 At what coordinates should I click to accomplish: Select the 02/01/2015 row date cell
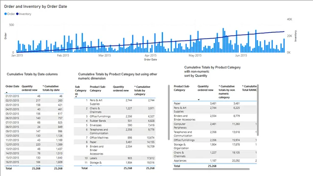pos(12,101)
